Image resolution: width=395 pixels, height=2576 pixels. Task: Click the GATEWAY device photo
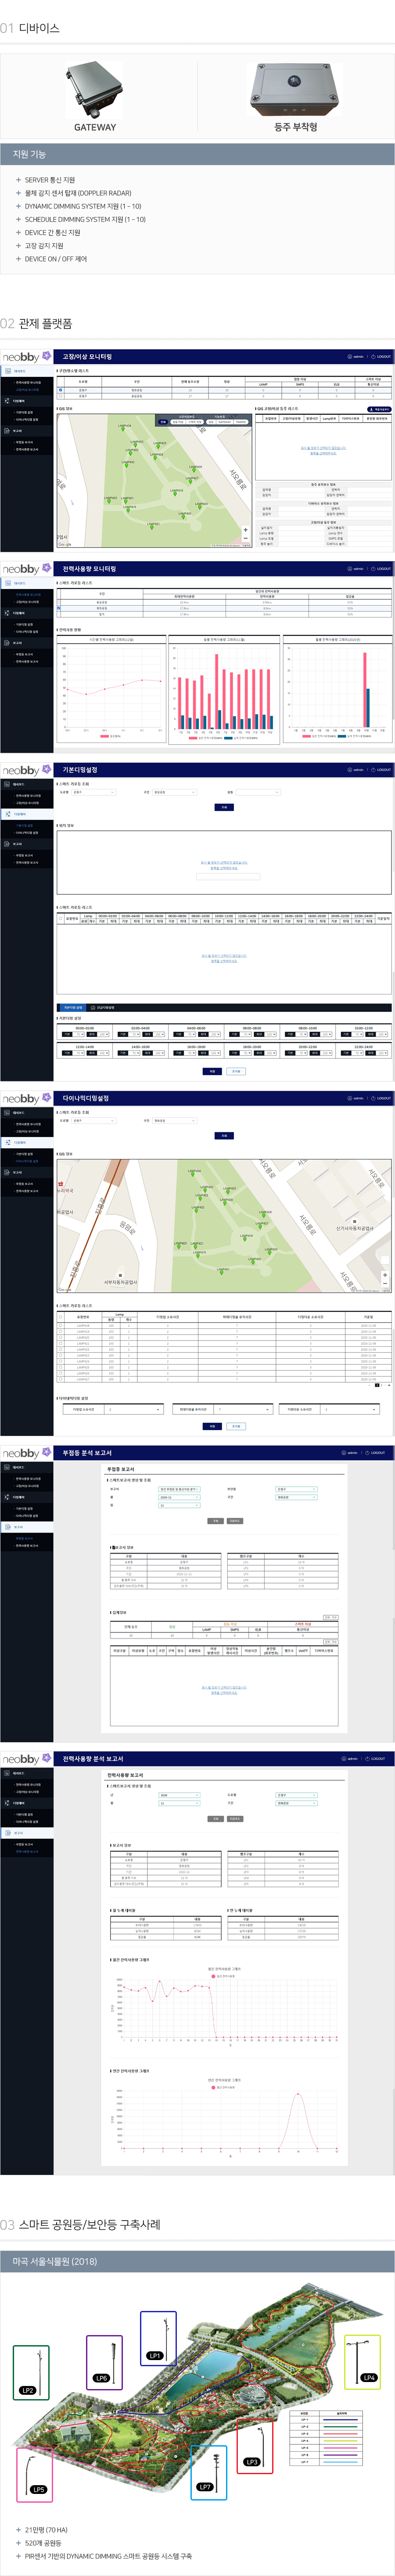94,91
